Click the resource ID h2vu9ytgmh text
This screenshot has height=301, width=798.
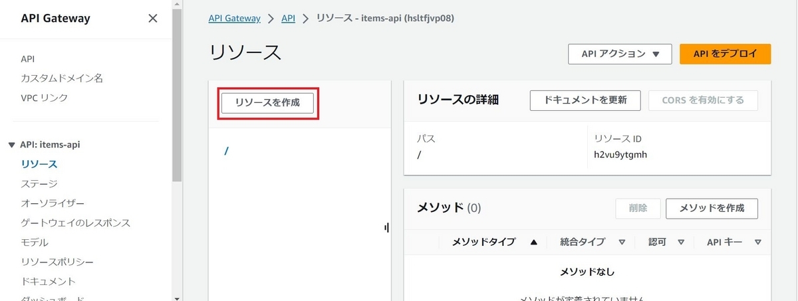[620, 155]
